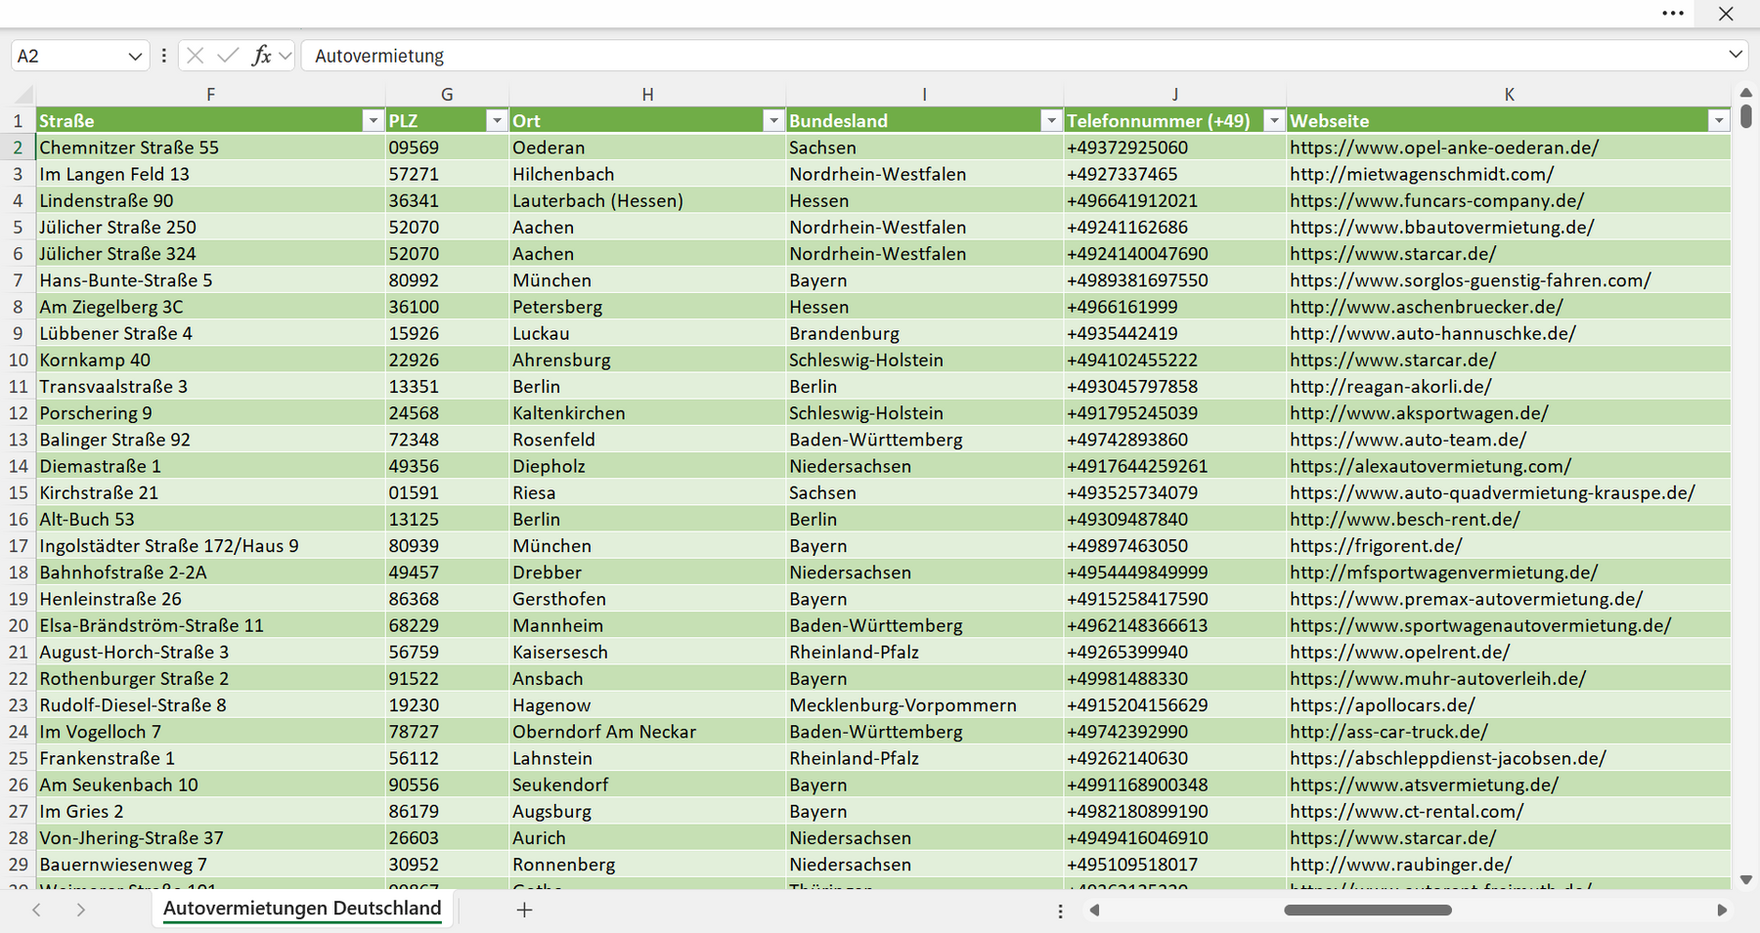Select cell Elsa-Brändström-Straße 11
The width and height of the screenshot is (1760, 933).
pyautogui.click(x=211, y=625)
